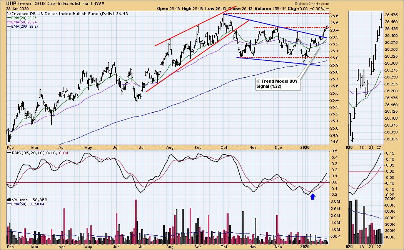Click the UUP ticker symbol in the header
Screen dimensions: 404x250
point(12,3)
